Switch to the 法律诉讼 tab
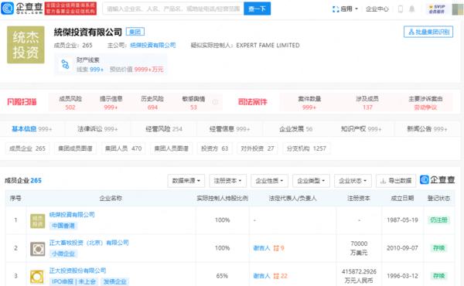 (97, 129)
